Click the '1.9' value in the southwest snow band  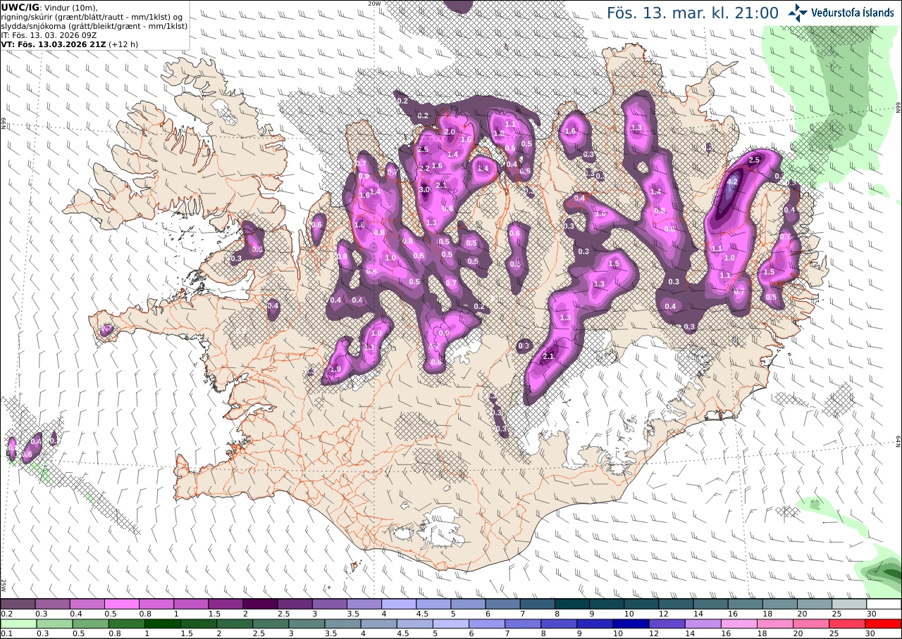(x=335, y=369)
